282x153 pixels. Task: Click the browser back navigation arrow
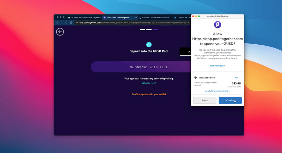tap(57, 23)
